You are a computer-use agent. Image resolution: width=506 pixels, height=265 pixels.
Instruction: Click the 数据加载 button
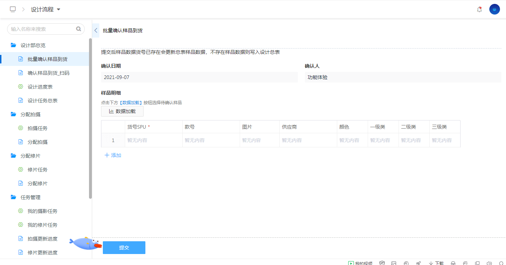pos(122,111)
